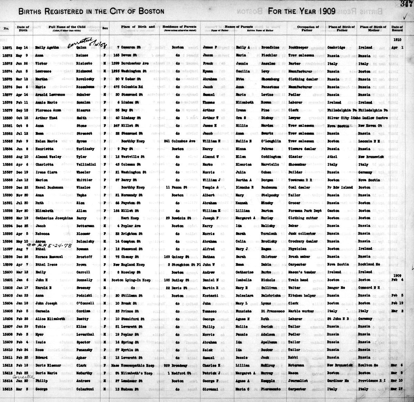The image size is (414, 402).
Task: Click the record date 'Mar 17'
Action: 397,389
